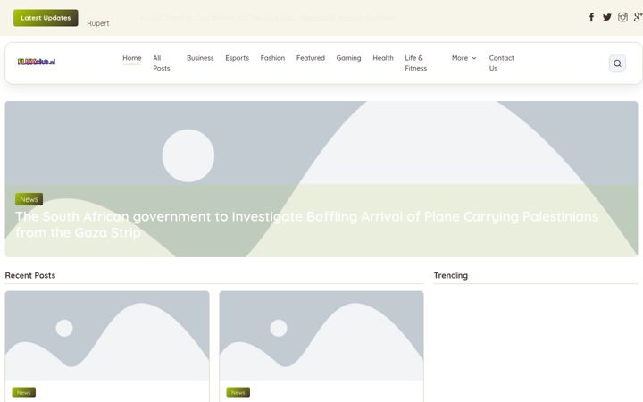Expand the More menu chevron
Image resolution: width=643 pixels, height=402 pixels.
click(474, 58)
